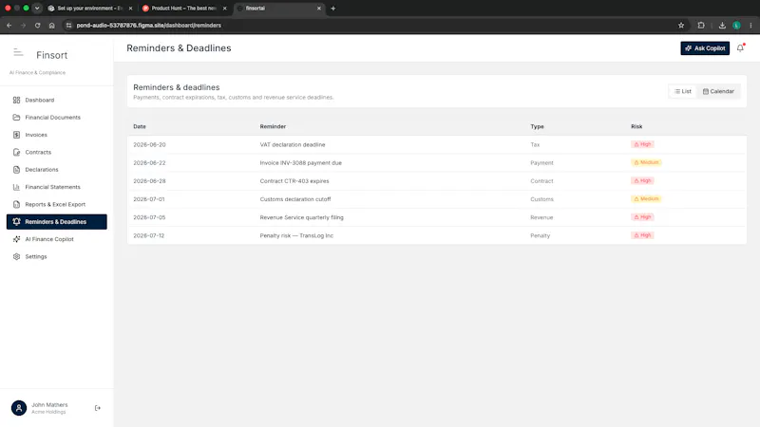The image size is (760, 427).
Task: Click High risk badge for Revenue Service filing
Action: tap(642, 217)
